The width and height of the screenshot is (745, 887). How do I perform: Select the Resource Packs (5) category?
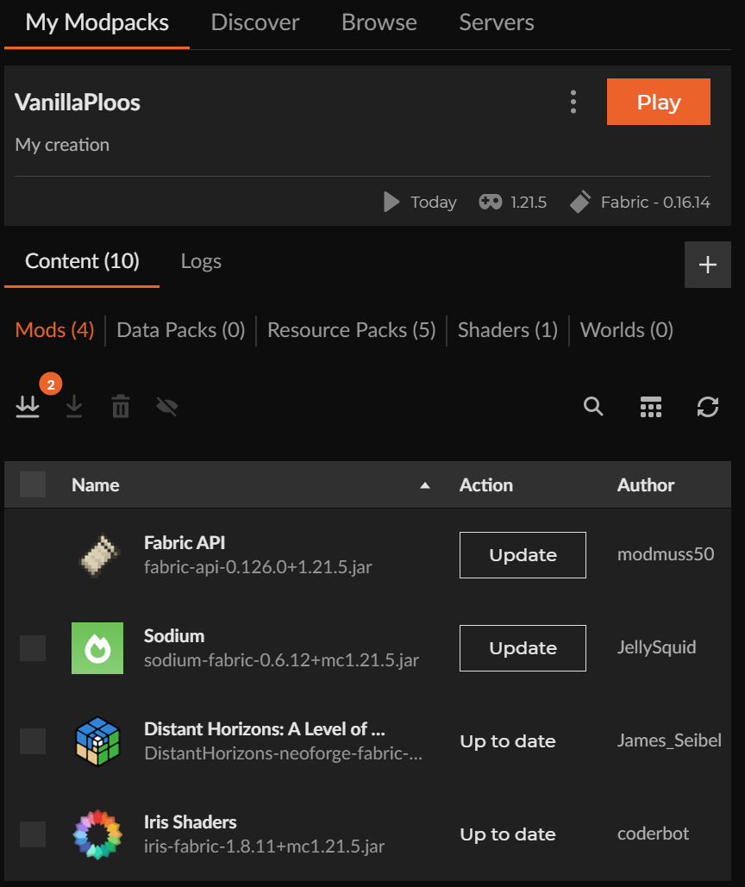coord(351,330)
